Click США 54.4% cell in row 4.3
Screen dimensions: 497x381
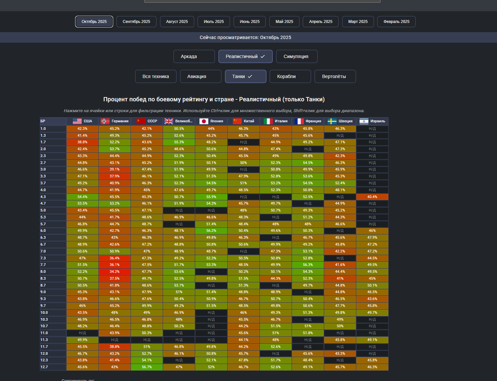[82, 197]
